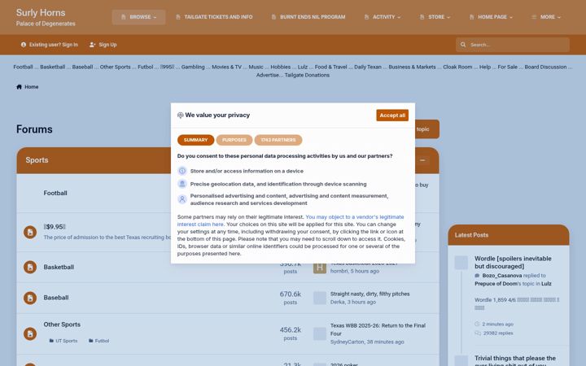Viewport: 586px width, 366px height.
Task: Click the Sports category header title
Action: click(37, 160)
